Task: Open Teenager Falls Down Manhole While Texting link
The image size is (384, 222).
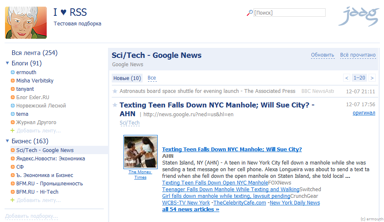Action: pos(231,189)
